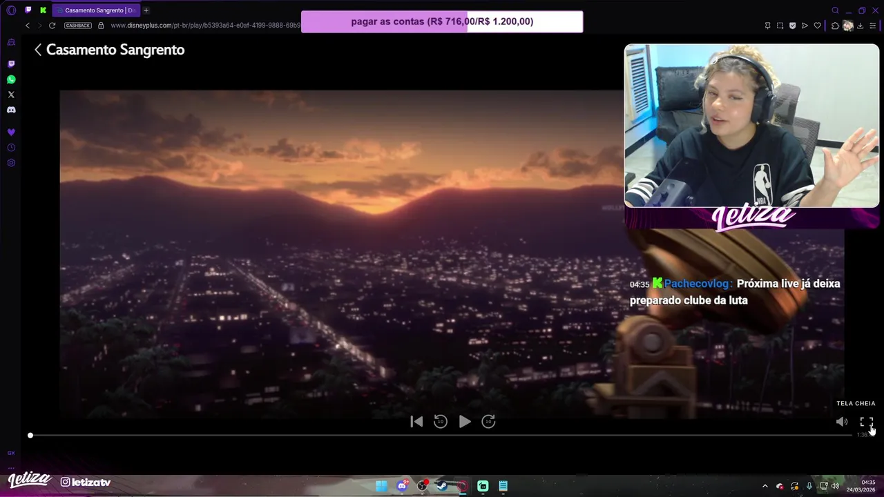The image size is (884, 497).
Task: Take a snapshot with the capture icon
Action: coord(780,26)
